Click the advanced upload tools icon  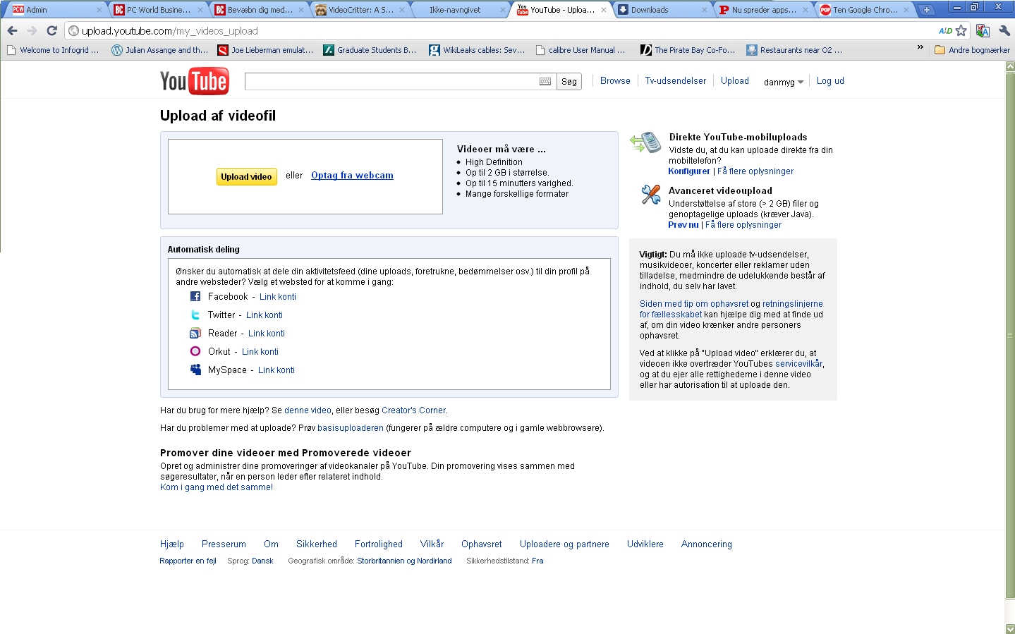pyautogui.click(x=650, y=194)
